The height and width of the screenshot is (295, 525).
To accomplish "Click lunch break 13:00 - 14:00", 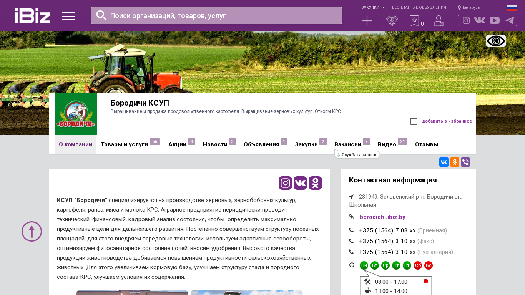I will coord(391,291).
